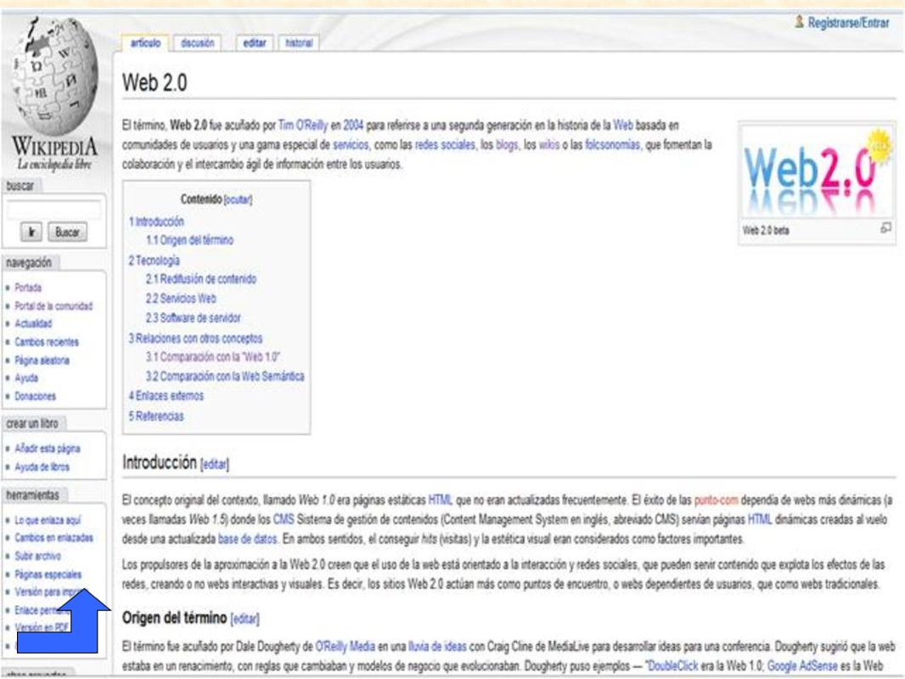Hide the Contenido table via ocultar
Image resolution: width=905 pixels, height=679 pixels.
(x=238, y=199)
